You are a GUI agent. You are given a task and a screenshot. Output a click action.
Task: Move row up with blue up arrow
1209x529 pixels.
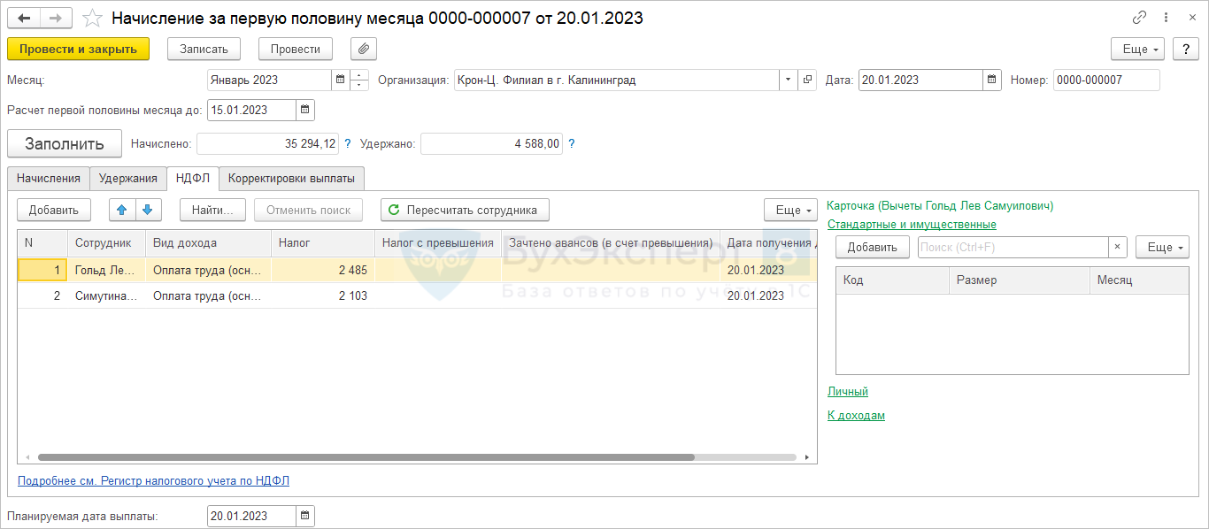click(122, 210)
